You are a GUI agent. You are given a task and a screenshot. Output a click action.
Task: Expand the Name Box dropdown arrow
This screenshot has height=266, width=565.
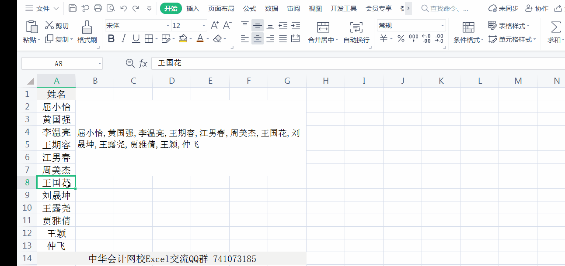(x=99, y=64)
